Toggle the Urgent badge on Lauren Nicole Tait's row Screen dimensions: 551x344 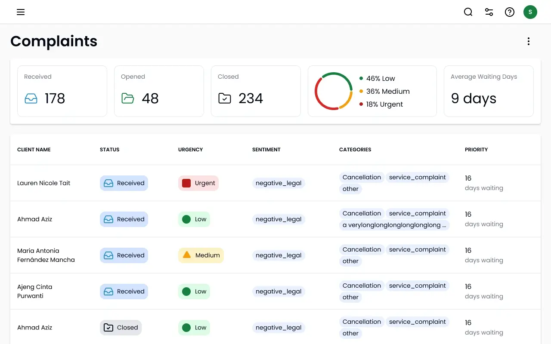tap(198, 183)
